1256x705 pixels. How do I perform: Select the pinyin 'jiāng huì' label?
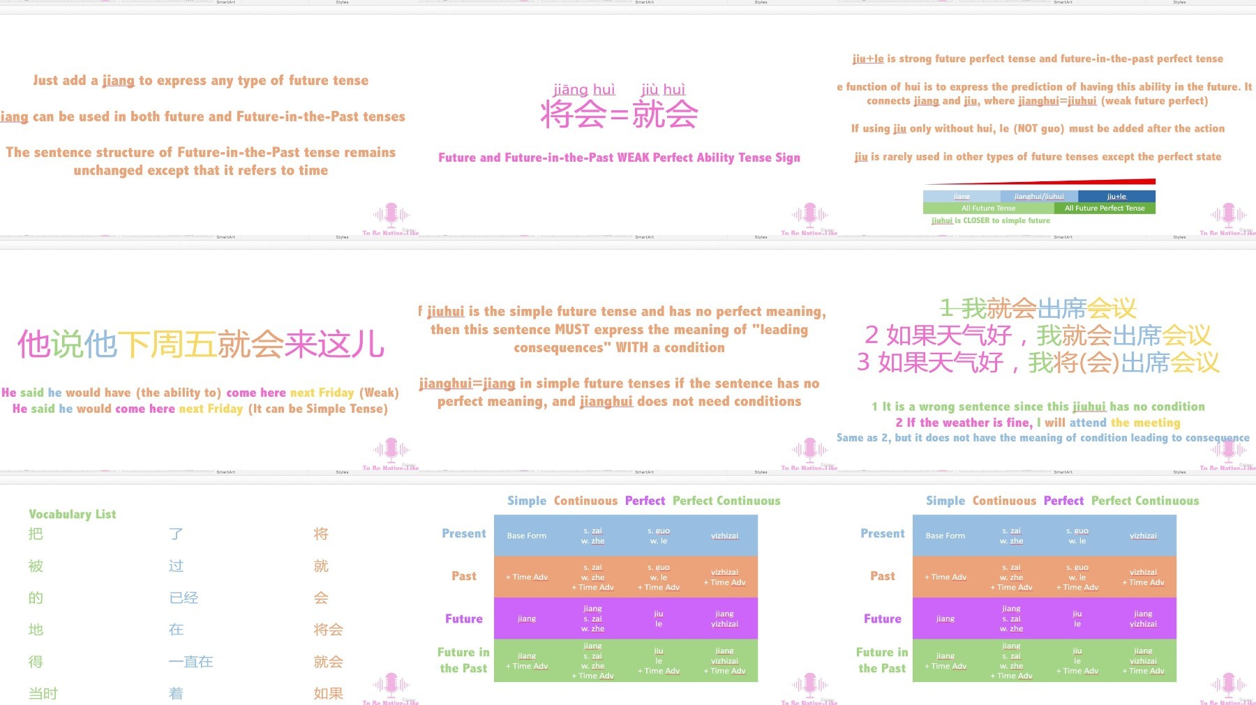pos(584,89)
